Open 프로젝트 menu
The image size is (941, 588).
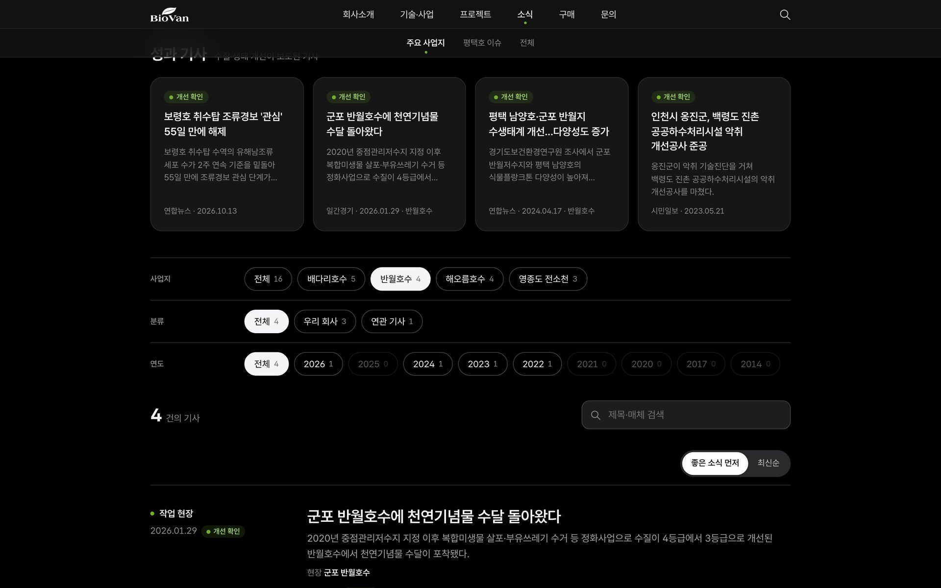(x=475, y=15)
